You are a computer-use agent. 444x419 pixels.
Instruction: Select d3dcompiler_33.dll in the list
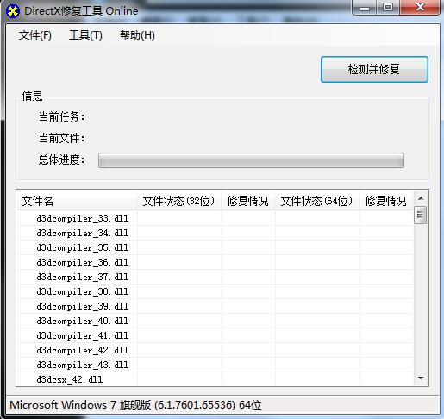tap(83, 218)
